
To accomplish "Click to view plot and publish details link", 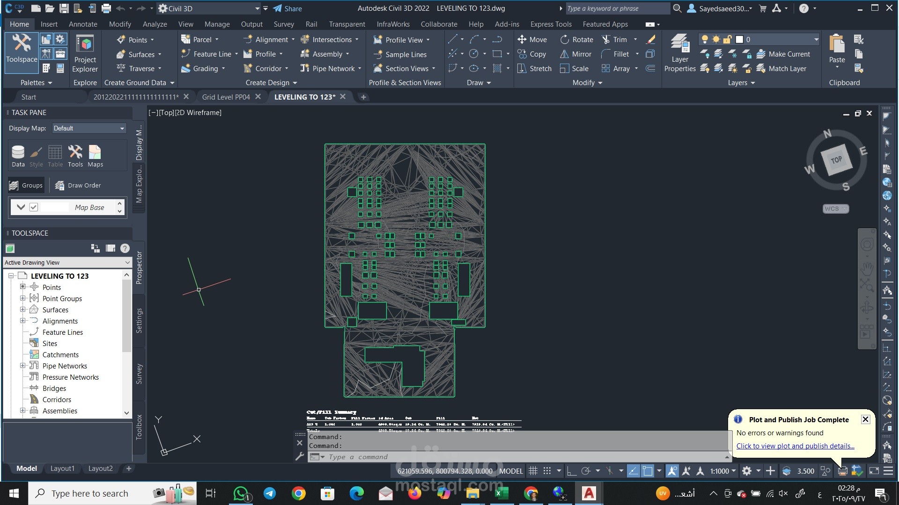I will point(795,446).
